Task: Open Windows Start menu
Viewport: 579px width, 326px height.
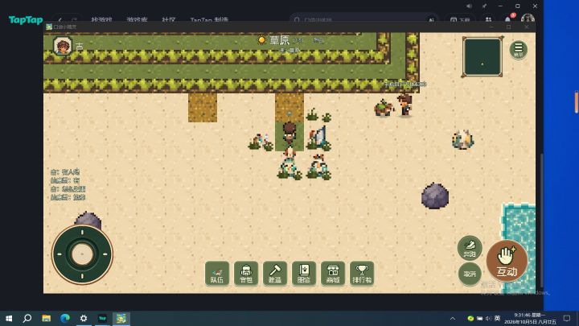Action: point(9,318)
